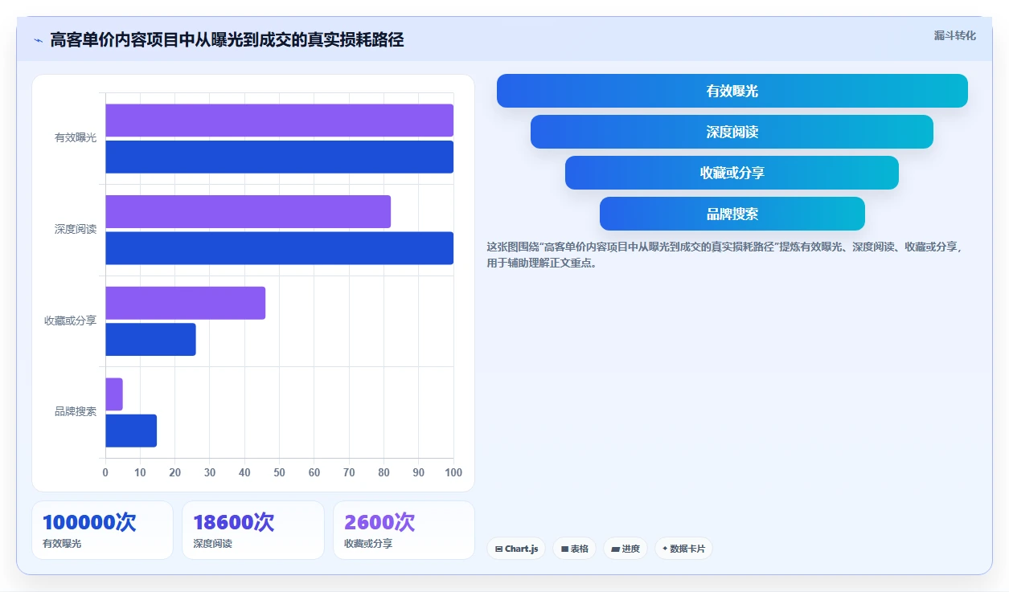Click the blue bar for 品牌搜索 in the chart

tap(131, 431)
